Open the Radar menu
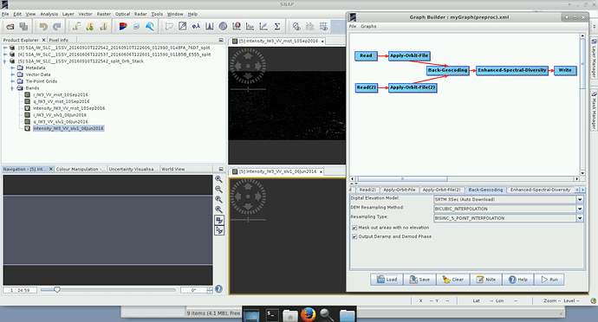The height and width of the screenshot is (322, 598). point(140,14)
